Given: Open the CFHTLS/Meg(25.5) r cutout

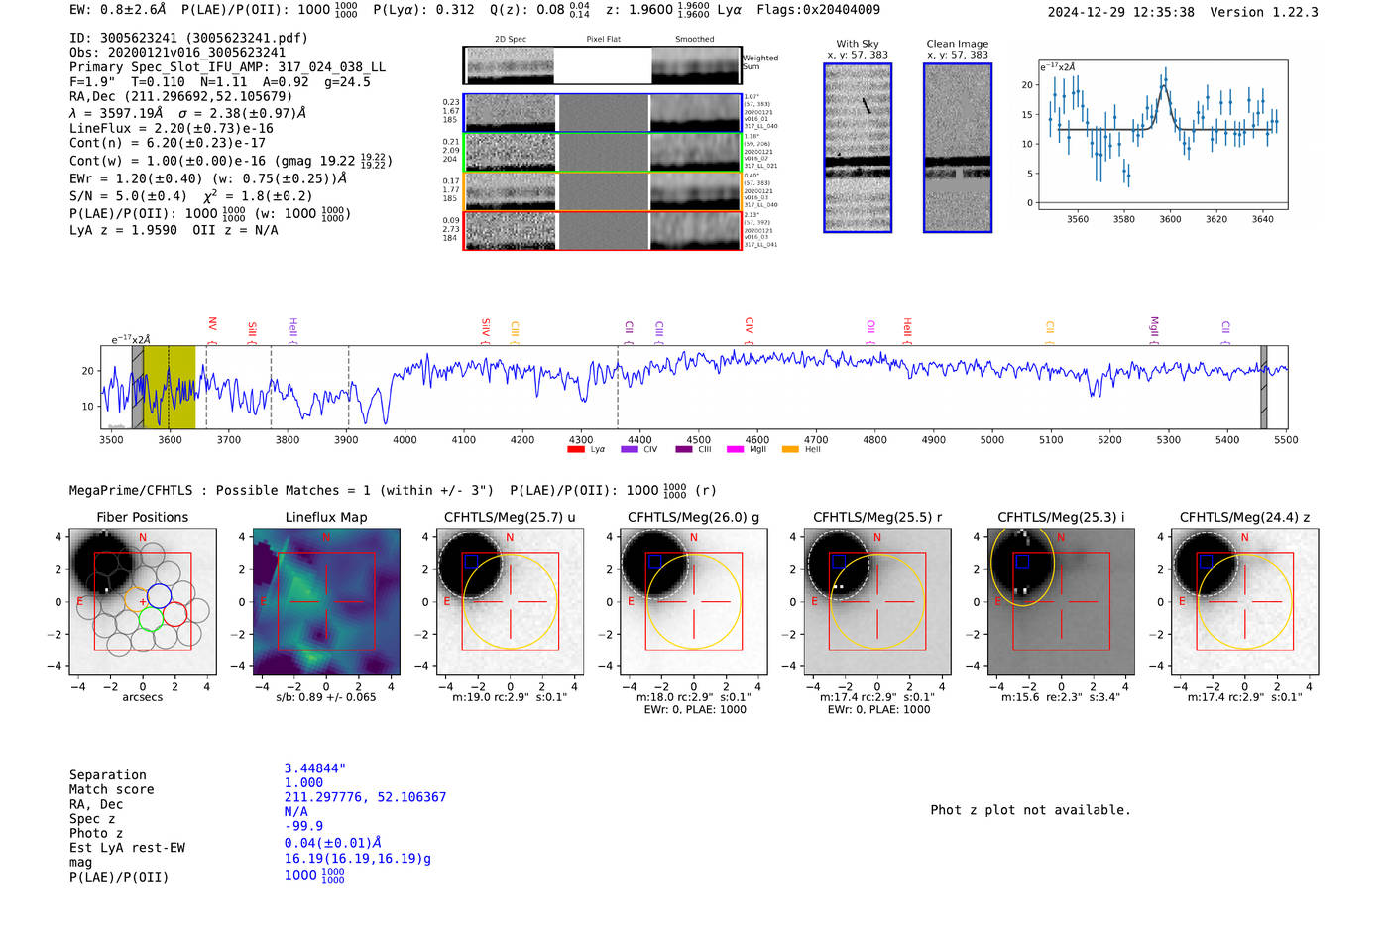Looking at the screenshot, I should pos(877,601).
